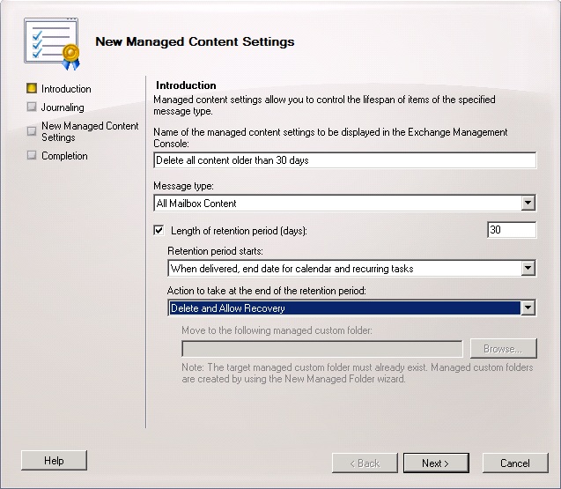
Task: Click the New Managed Content Settings step indicator
Action: coord(32,131)
